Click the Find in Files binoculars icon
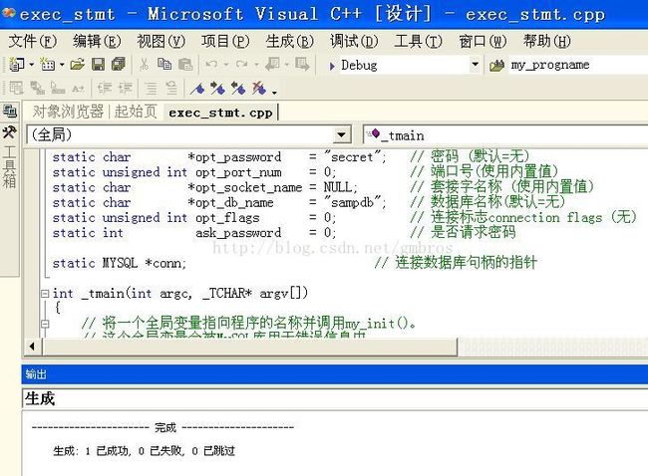 (x=496, y=66)
